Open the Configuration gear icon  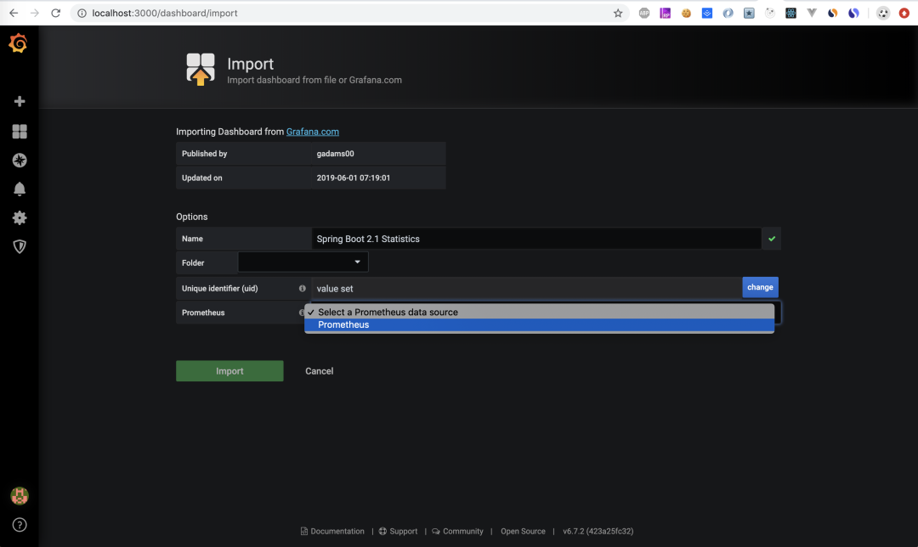pyautogui.click(x=20, y=217)
